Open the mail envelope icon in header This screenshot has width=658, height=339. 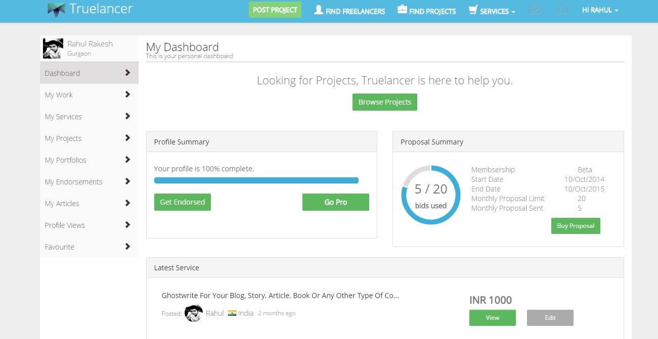point(535,10)
